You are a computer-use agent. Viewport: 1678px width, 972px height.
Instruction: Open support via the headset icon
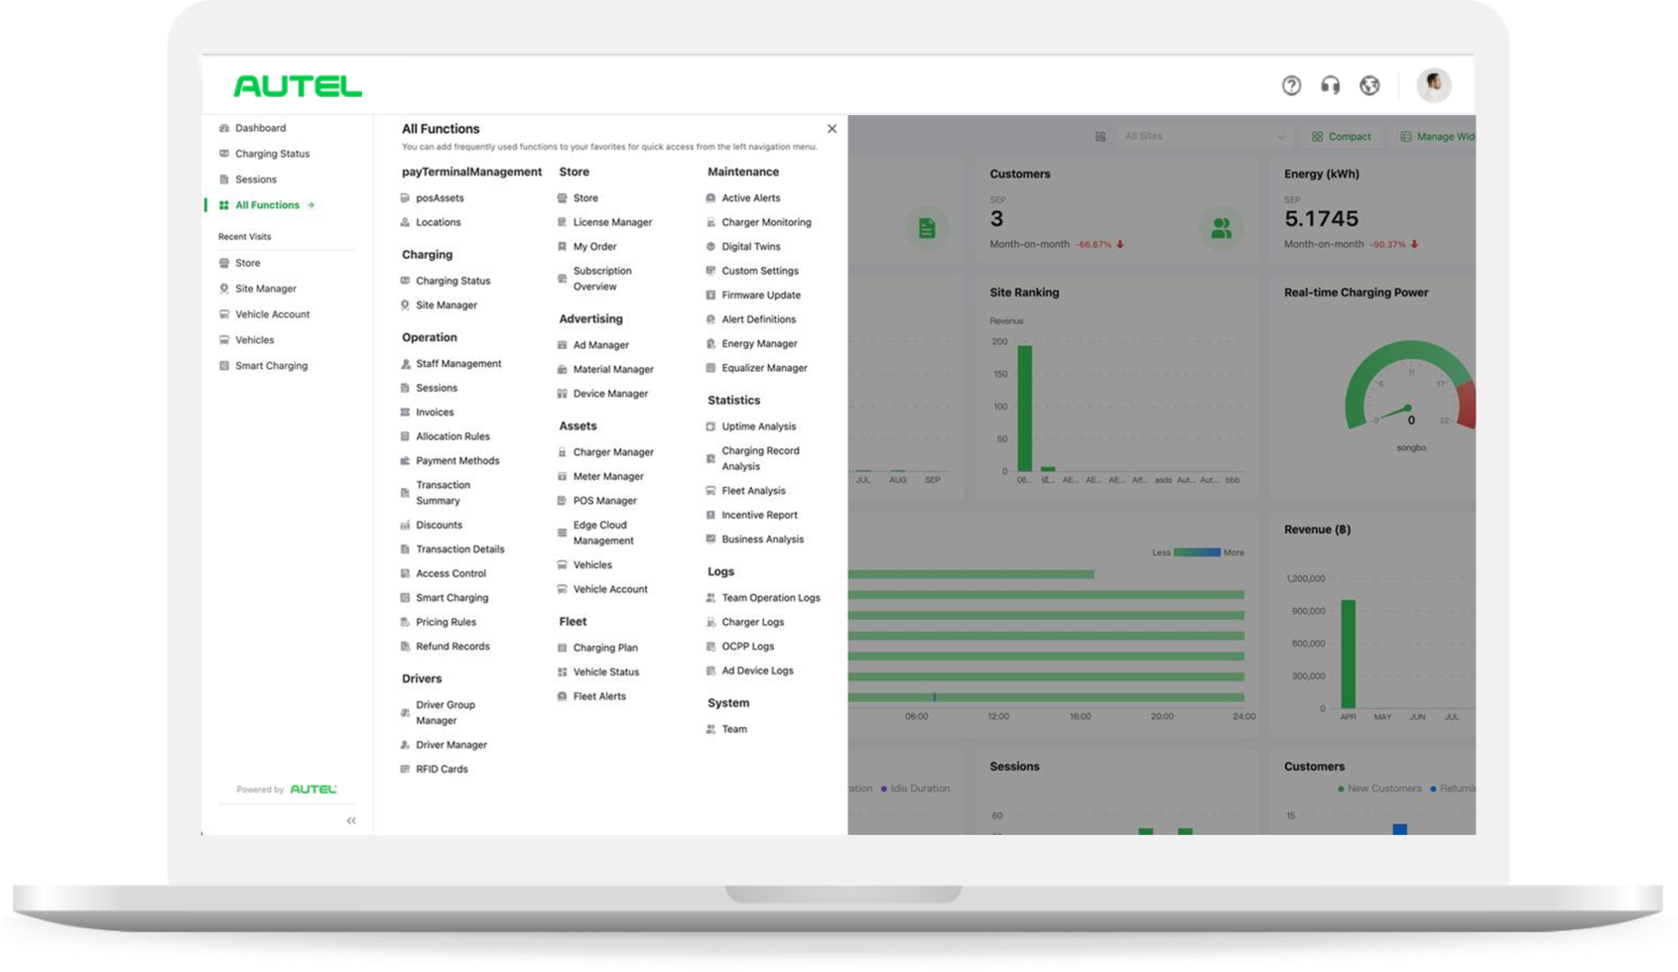[1331, 85]
